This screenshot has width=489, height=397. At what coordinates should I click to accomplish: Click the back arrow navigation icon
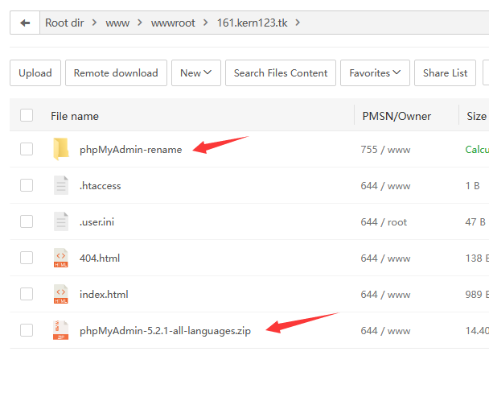(25, 23)
